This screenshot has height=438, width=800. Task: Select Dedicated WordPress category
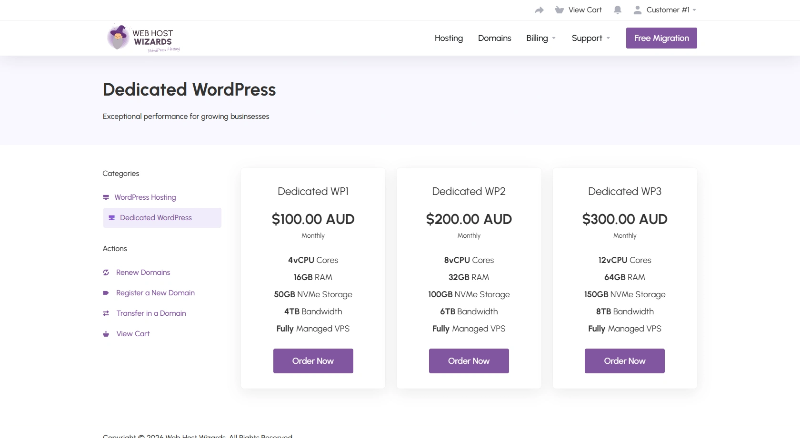[162, 218]
